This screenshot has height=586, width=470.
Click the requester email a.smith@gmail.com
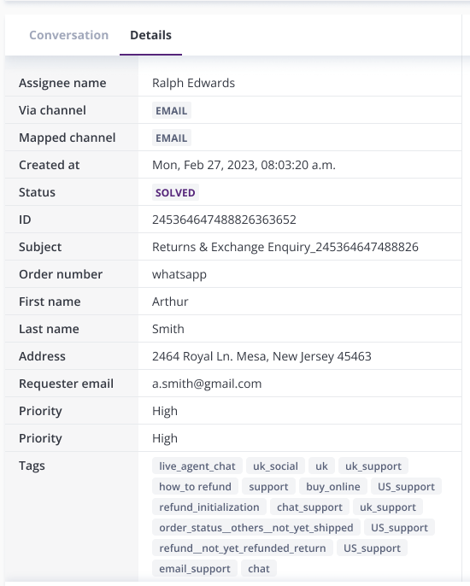207,384
